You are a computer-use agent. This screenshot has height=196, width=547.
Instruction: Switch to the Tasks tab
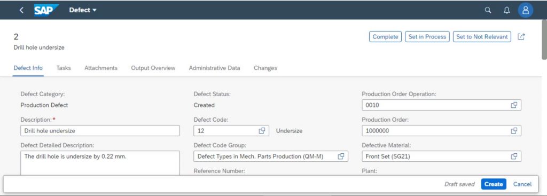pos(64,68)
